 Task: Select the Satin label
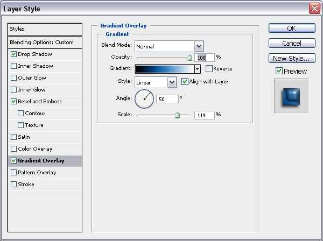(x=24, y=137)
